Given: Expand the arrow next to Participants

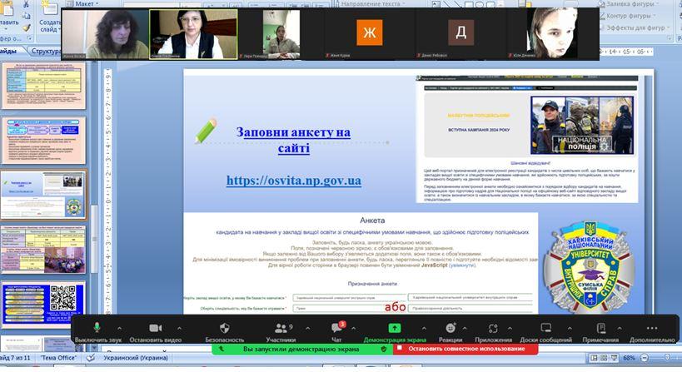Looking at the screenshot, I should (x=308, y=328).
